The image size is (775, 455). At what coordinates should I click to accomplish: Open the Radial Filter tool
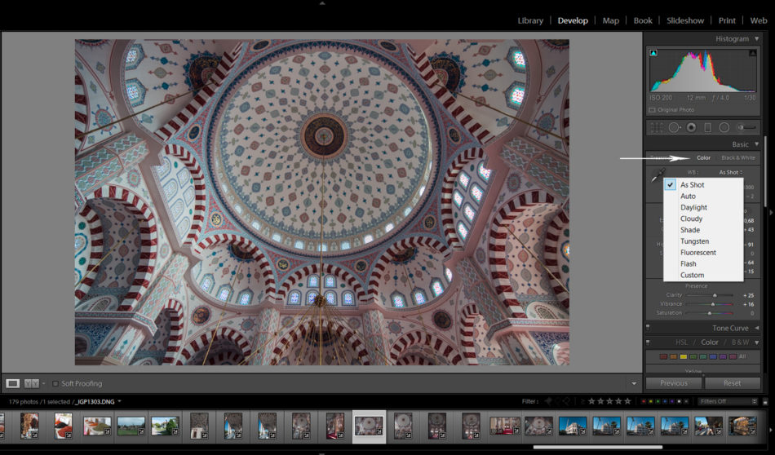click(724, 127)
